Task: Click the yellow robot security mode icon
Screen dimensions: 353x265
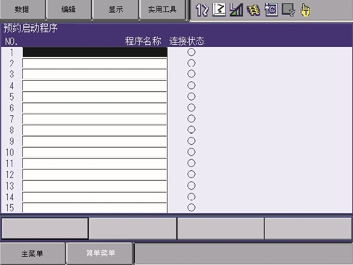Action: click(254, 10)
